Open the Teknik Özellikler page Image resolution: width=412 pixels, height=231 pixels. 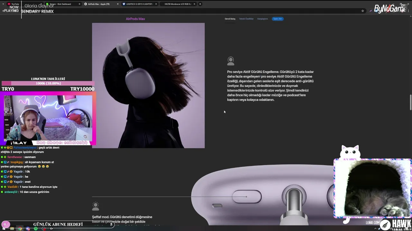pyautogui.click(x=246, y=19)
